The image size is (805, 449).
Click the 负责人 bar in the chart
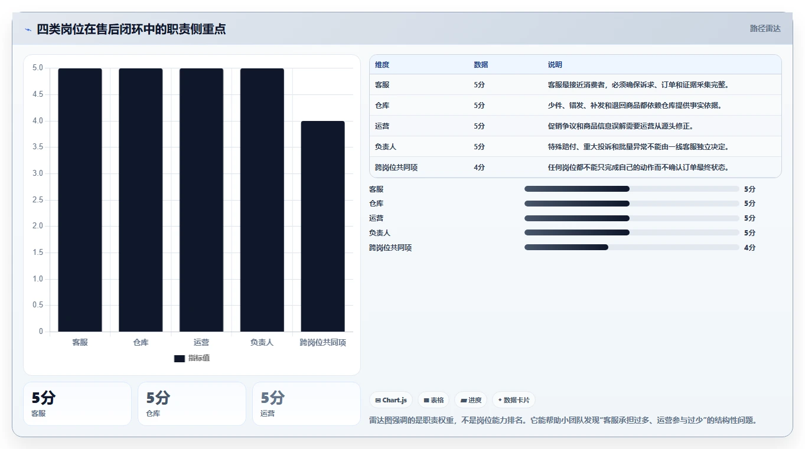coord(262,200)
